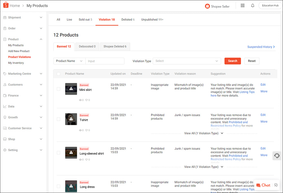The width and height of the screenshot is (283, 193).
Task: Open the Shipment section icon in sidebar
Action: pyautogui.click(x=5, y=17)
